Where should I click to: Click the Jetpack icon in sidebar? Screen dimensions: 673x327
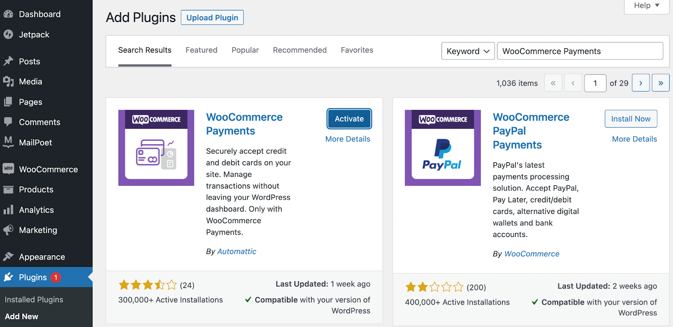click(8, 34)
